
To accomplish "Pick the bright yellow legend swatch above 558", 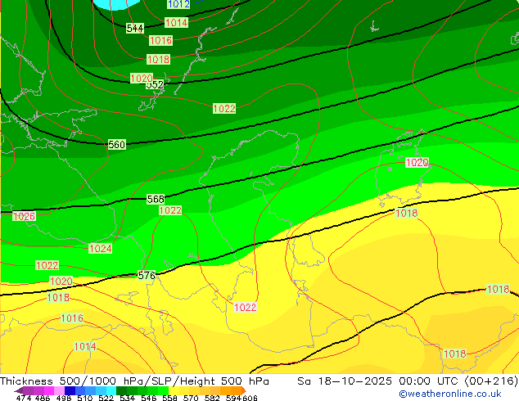I will (174, 390).
